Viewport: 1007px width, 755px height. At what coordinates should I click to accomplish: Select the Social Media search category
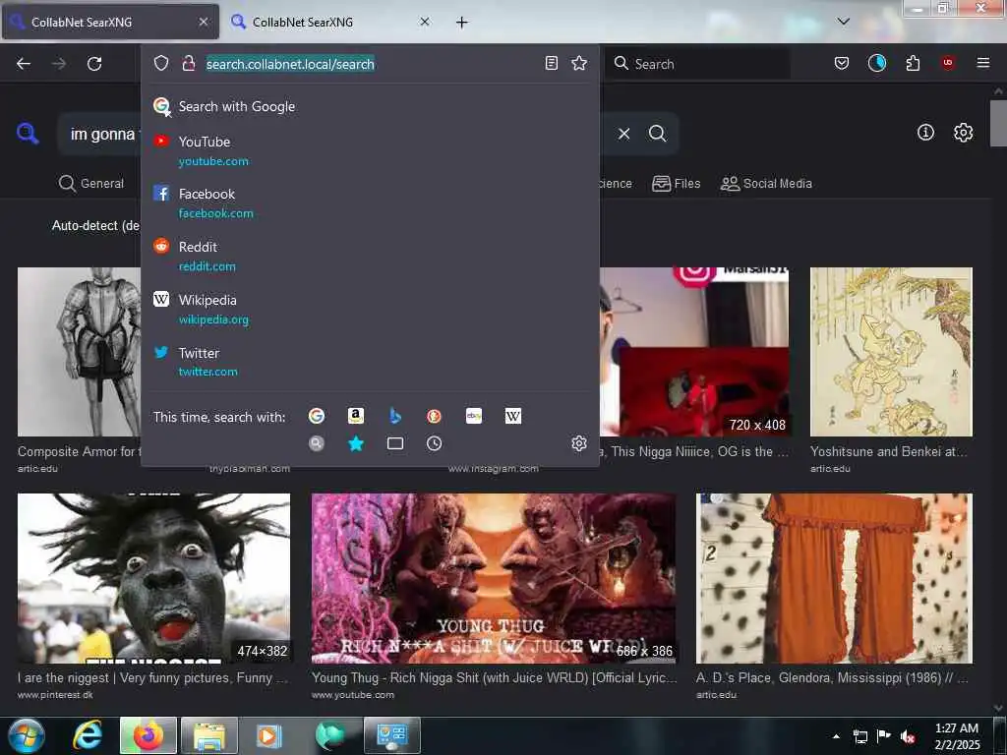[766, 184]
